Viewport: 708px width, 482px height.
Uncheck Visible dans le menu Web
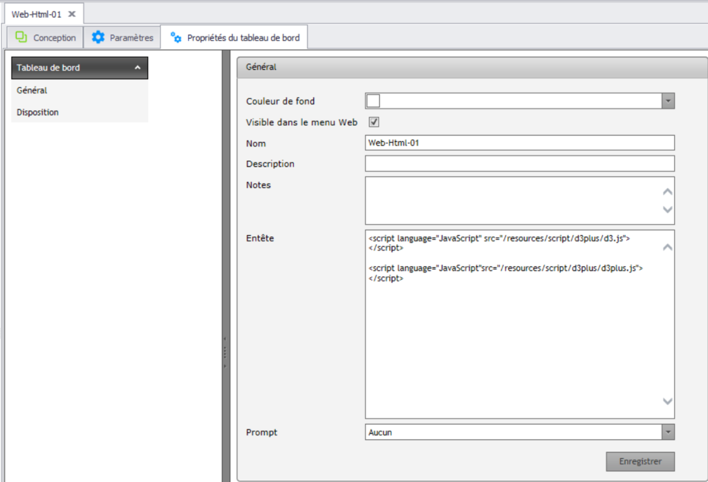point(374,122)
